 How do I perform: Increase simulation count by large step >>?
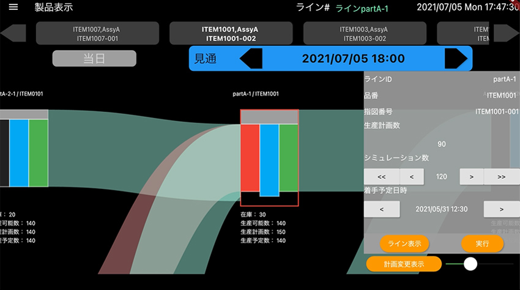(501, 177)
